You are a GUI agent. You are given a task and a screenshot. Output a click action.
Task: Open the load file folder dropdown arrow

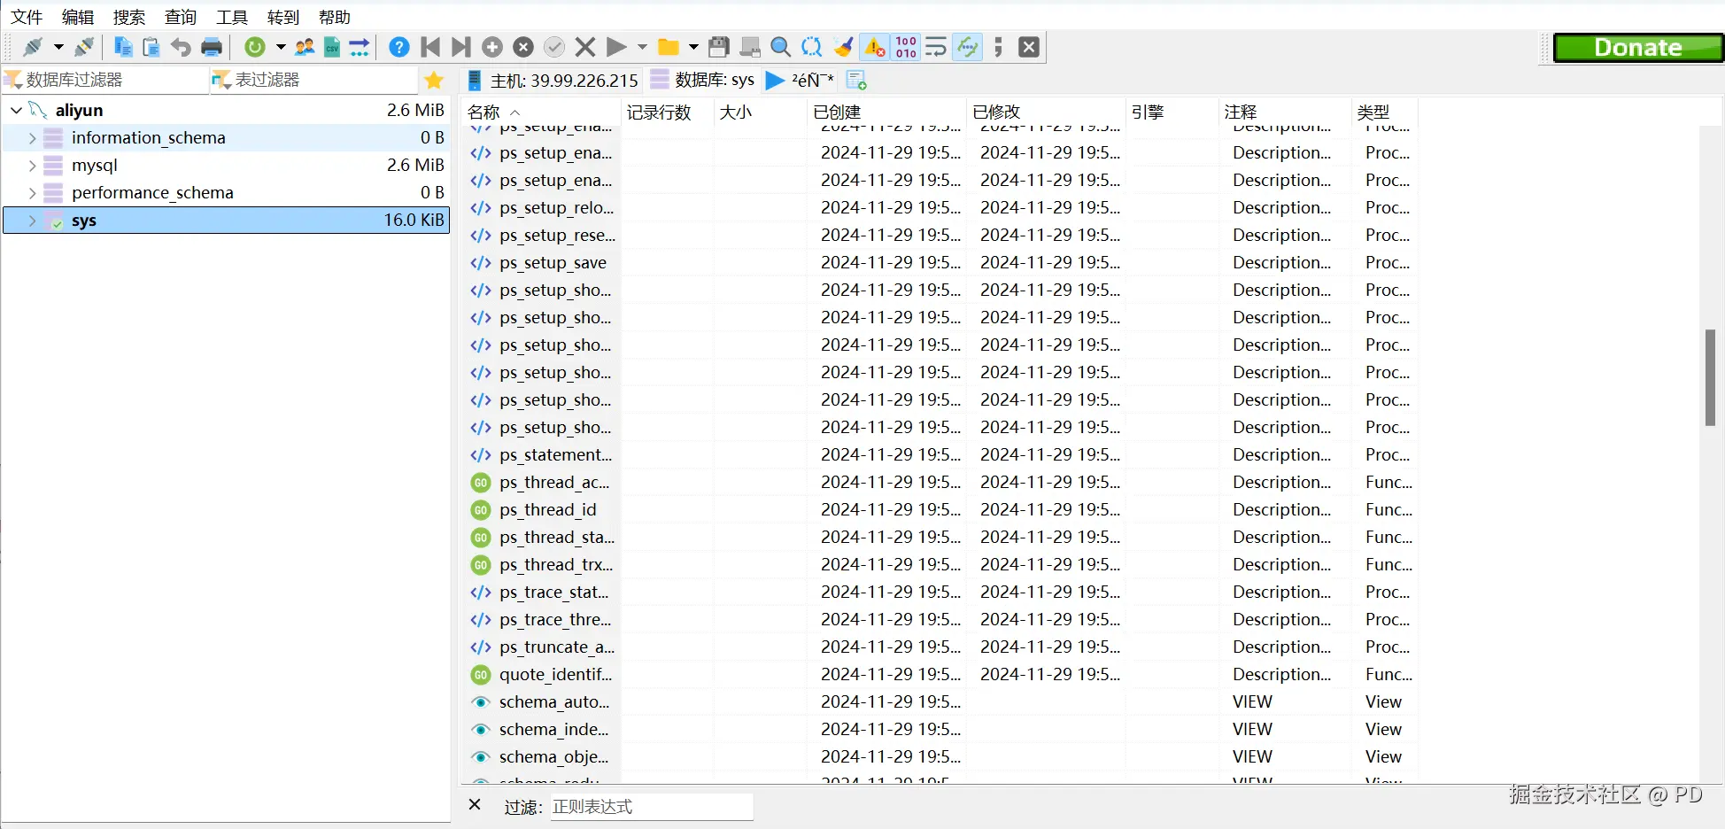coord(693,47)
